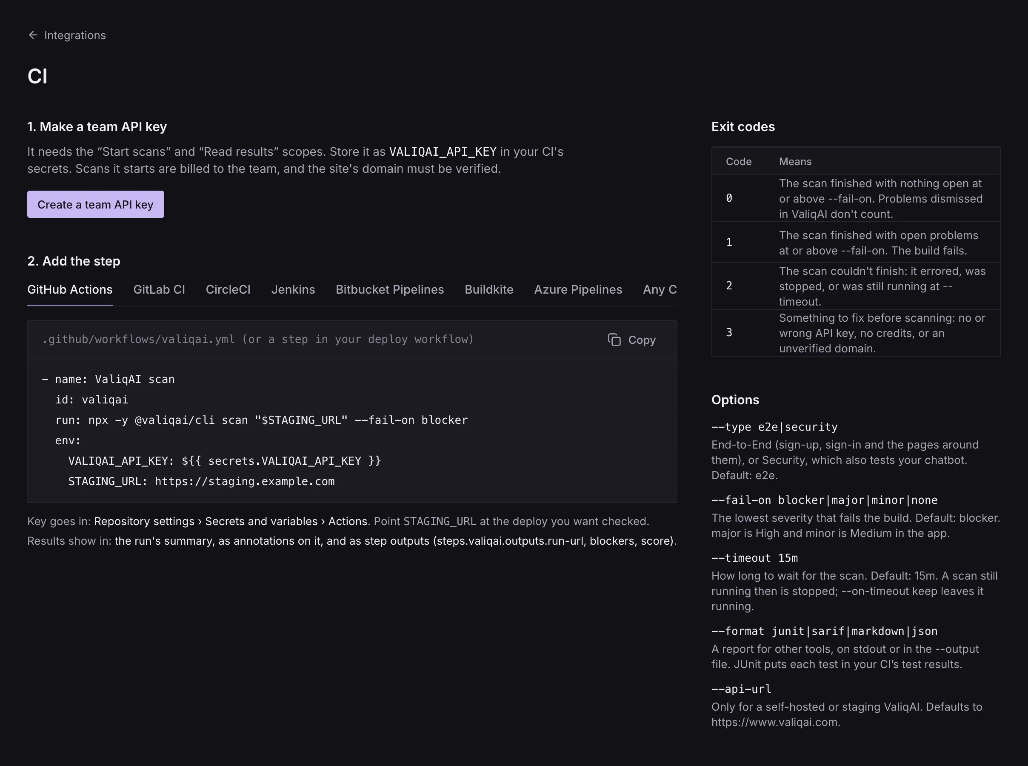Click Create a team API key button
The width and height of the screenshot is (1028, 766).
point(95,205)
